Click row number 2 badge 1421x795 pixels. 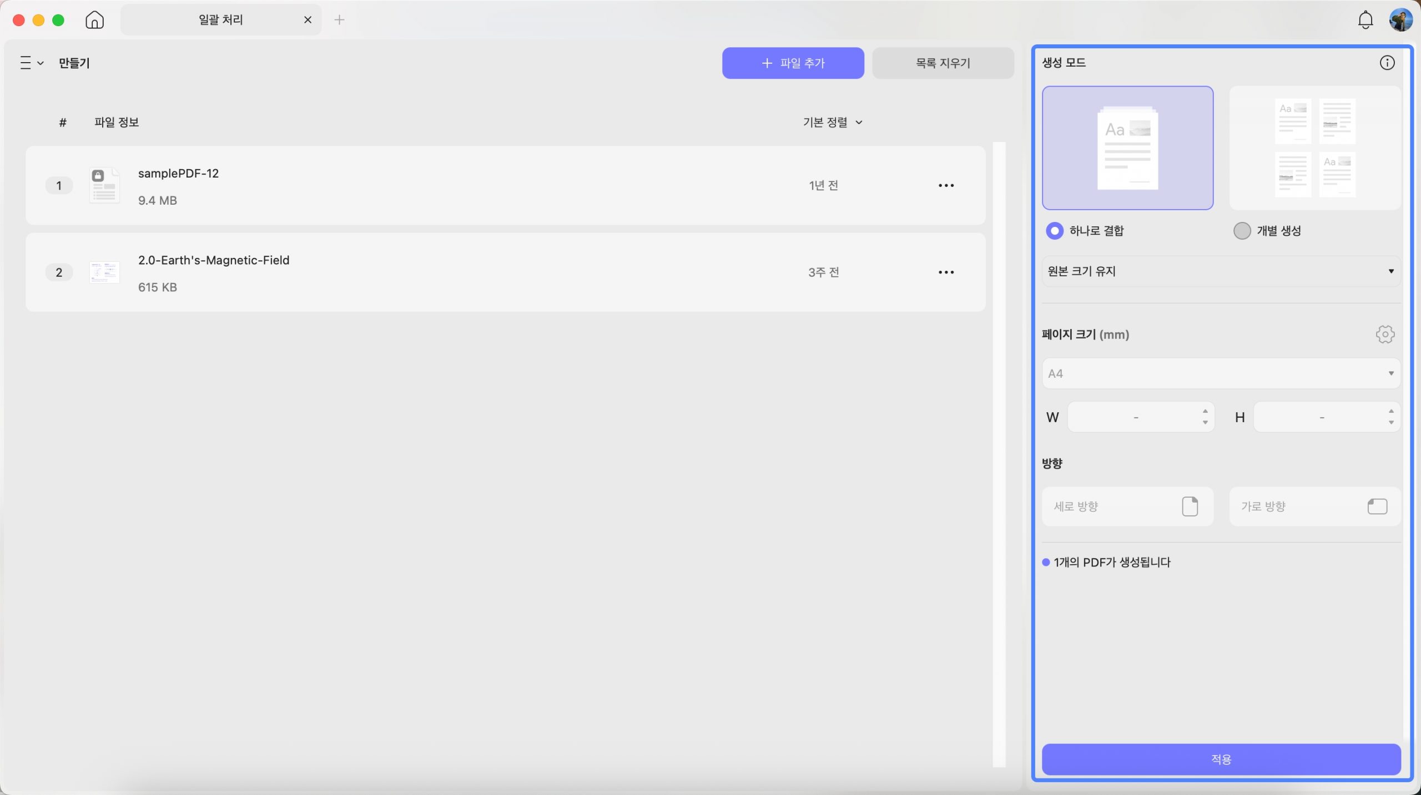pos(59,272)
